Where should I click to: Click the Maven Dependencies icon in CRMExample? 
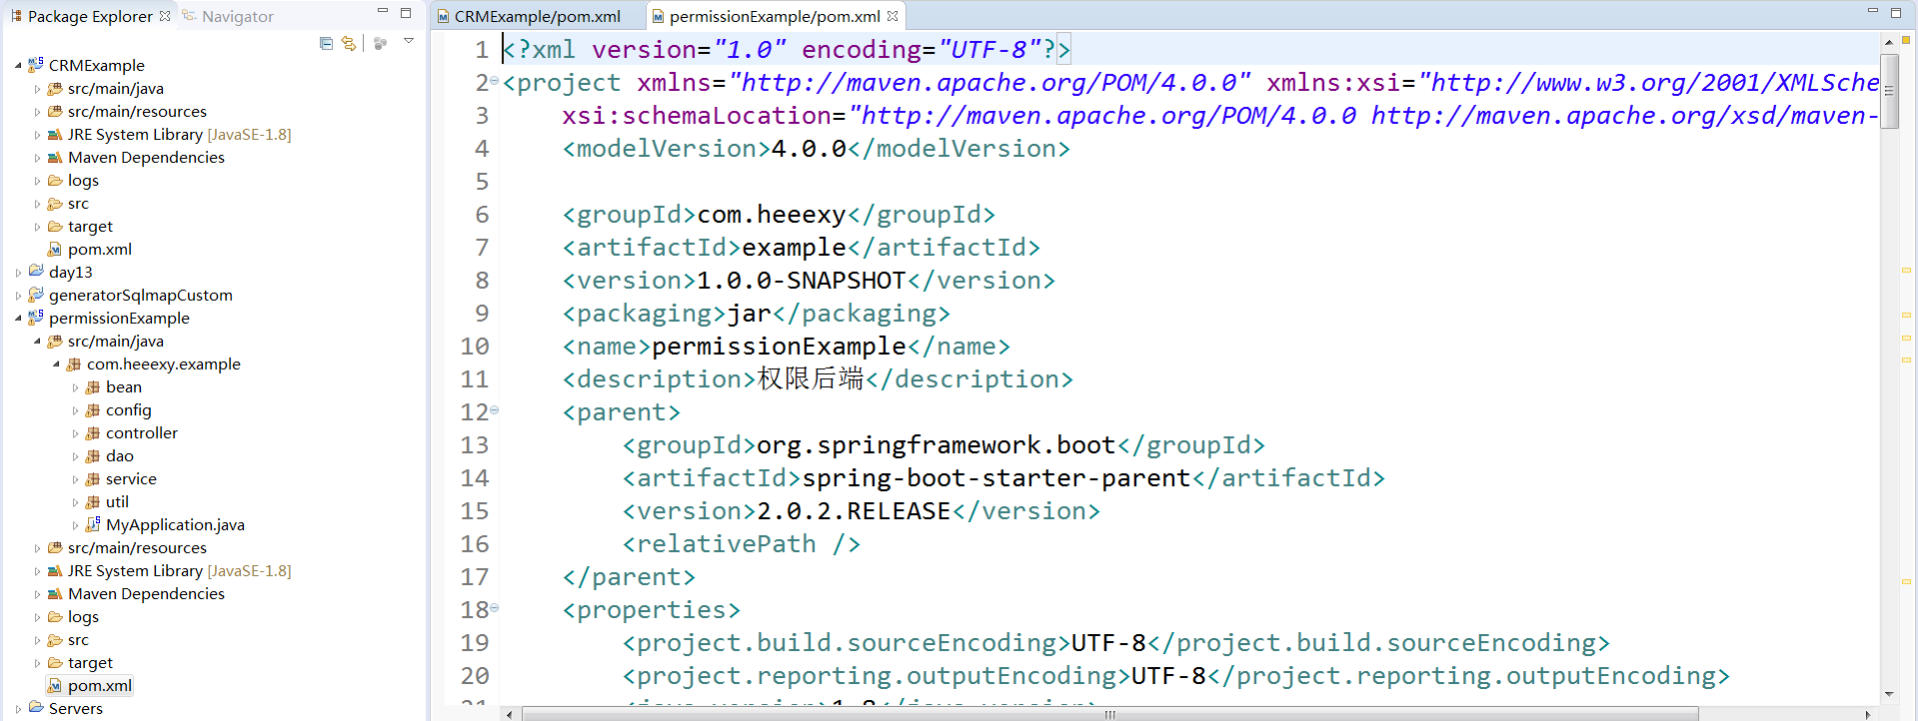(x=53, y=157)
